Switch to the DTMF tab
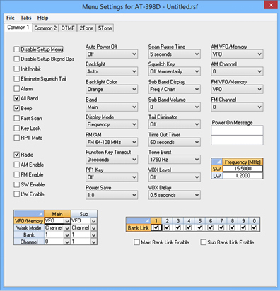Viewport: 280px width, 291px height. click(x=68, y=28)
